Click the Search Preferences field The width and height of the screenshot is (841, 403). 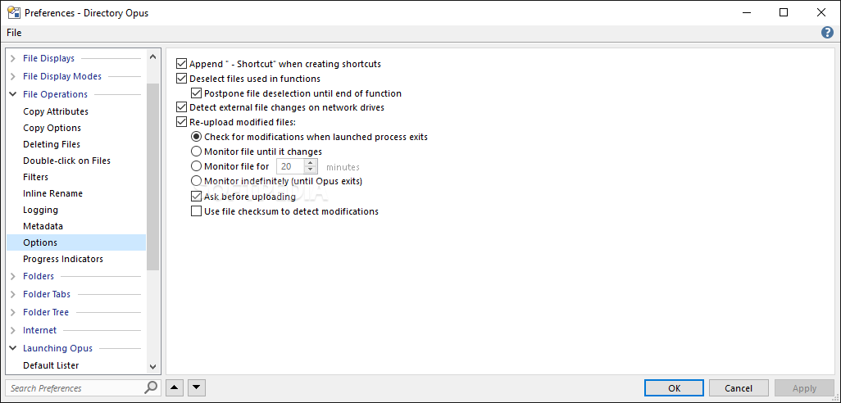tap(75, 388)
